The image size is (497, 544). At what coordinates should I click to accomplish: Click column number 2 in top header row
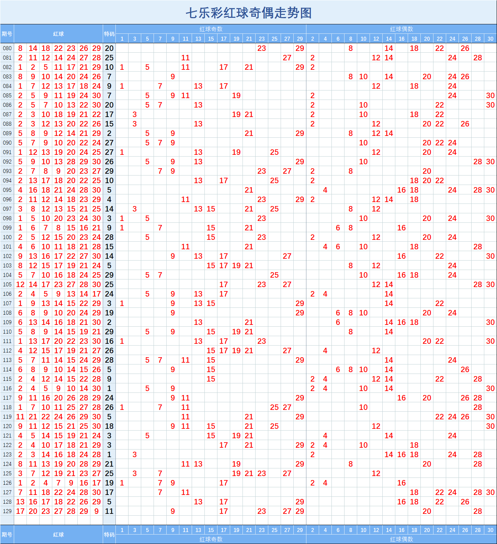coord(313,39)
